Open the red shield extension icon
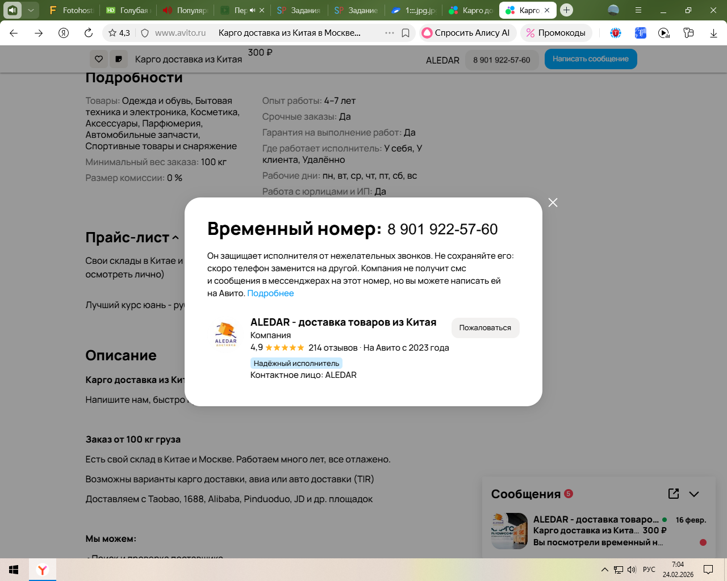Screen dimensions: 727x581 click(x=616, y=33)
